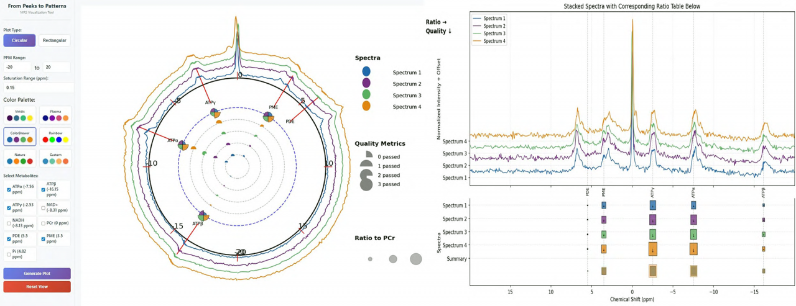Click the Reset View button
The height and width of the screenshot is (306, 796).
tap(37, 287)
